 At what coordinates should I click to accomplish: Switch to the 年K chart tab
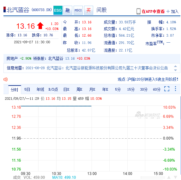click(x=105, y=89)
